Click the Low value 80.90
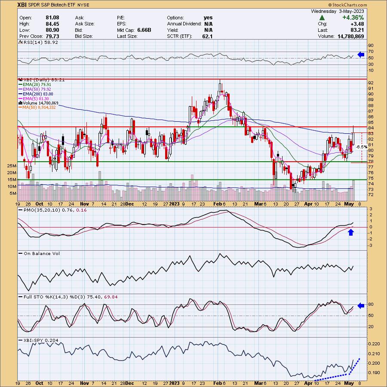The width and height of the screenshot is (387, 387). click(52, 30)
